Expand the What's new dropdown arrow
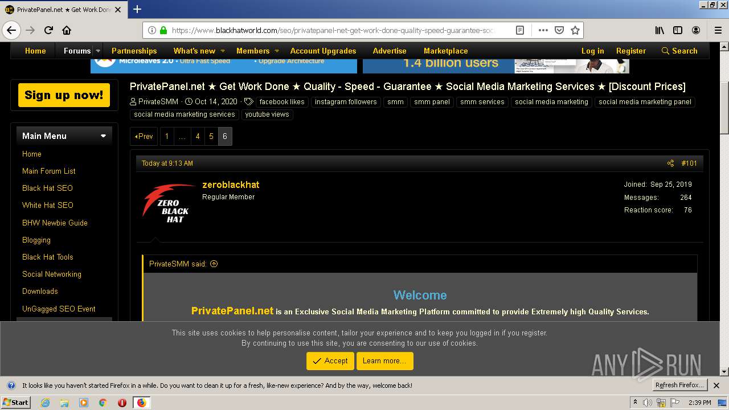This screenshot has width=729, height=410. point(223,51)
